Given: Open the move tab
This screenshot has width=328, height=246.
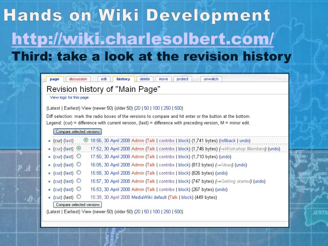Looking at the screenshot, I should point(163,79).
